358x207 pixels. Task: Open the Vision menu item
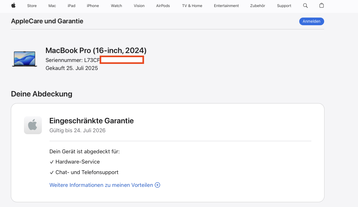[x=139, y=6]
